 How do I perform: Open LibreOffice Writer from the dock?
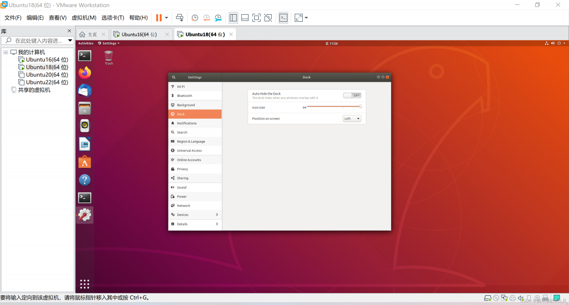(84, 144)
